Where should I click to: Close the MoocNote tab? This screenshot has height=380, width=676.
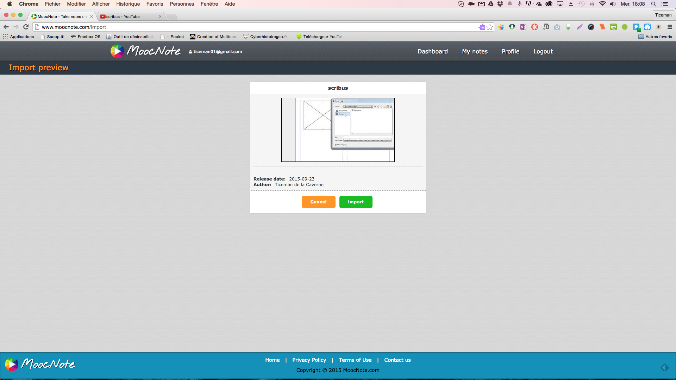(x=92, y=17)
